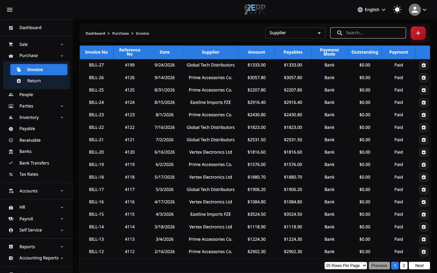Click Eastline Imports FZE in BILL-24 row

point(211,102)
